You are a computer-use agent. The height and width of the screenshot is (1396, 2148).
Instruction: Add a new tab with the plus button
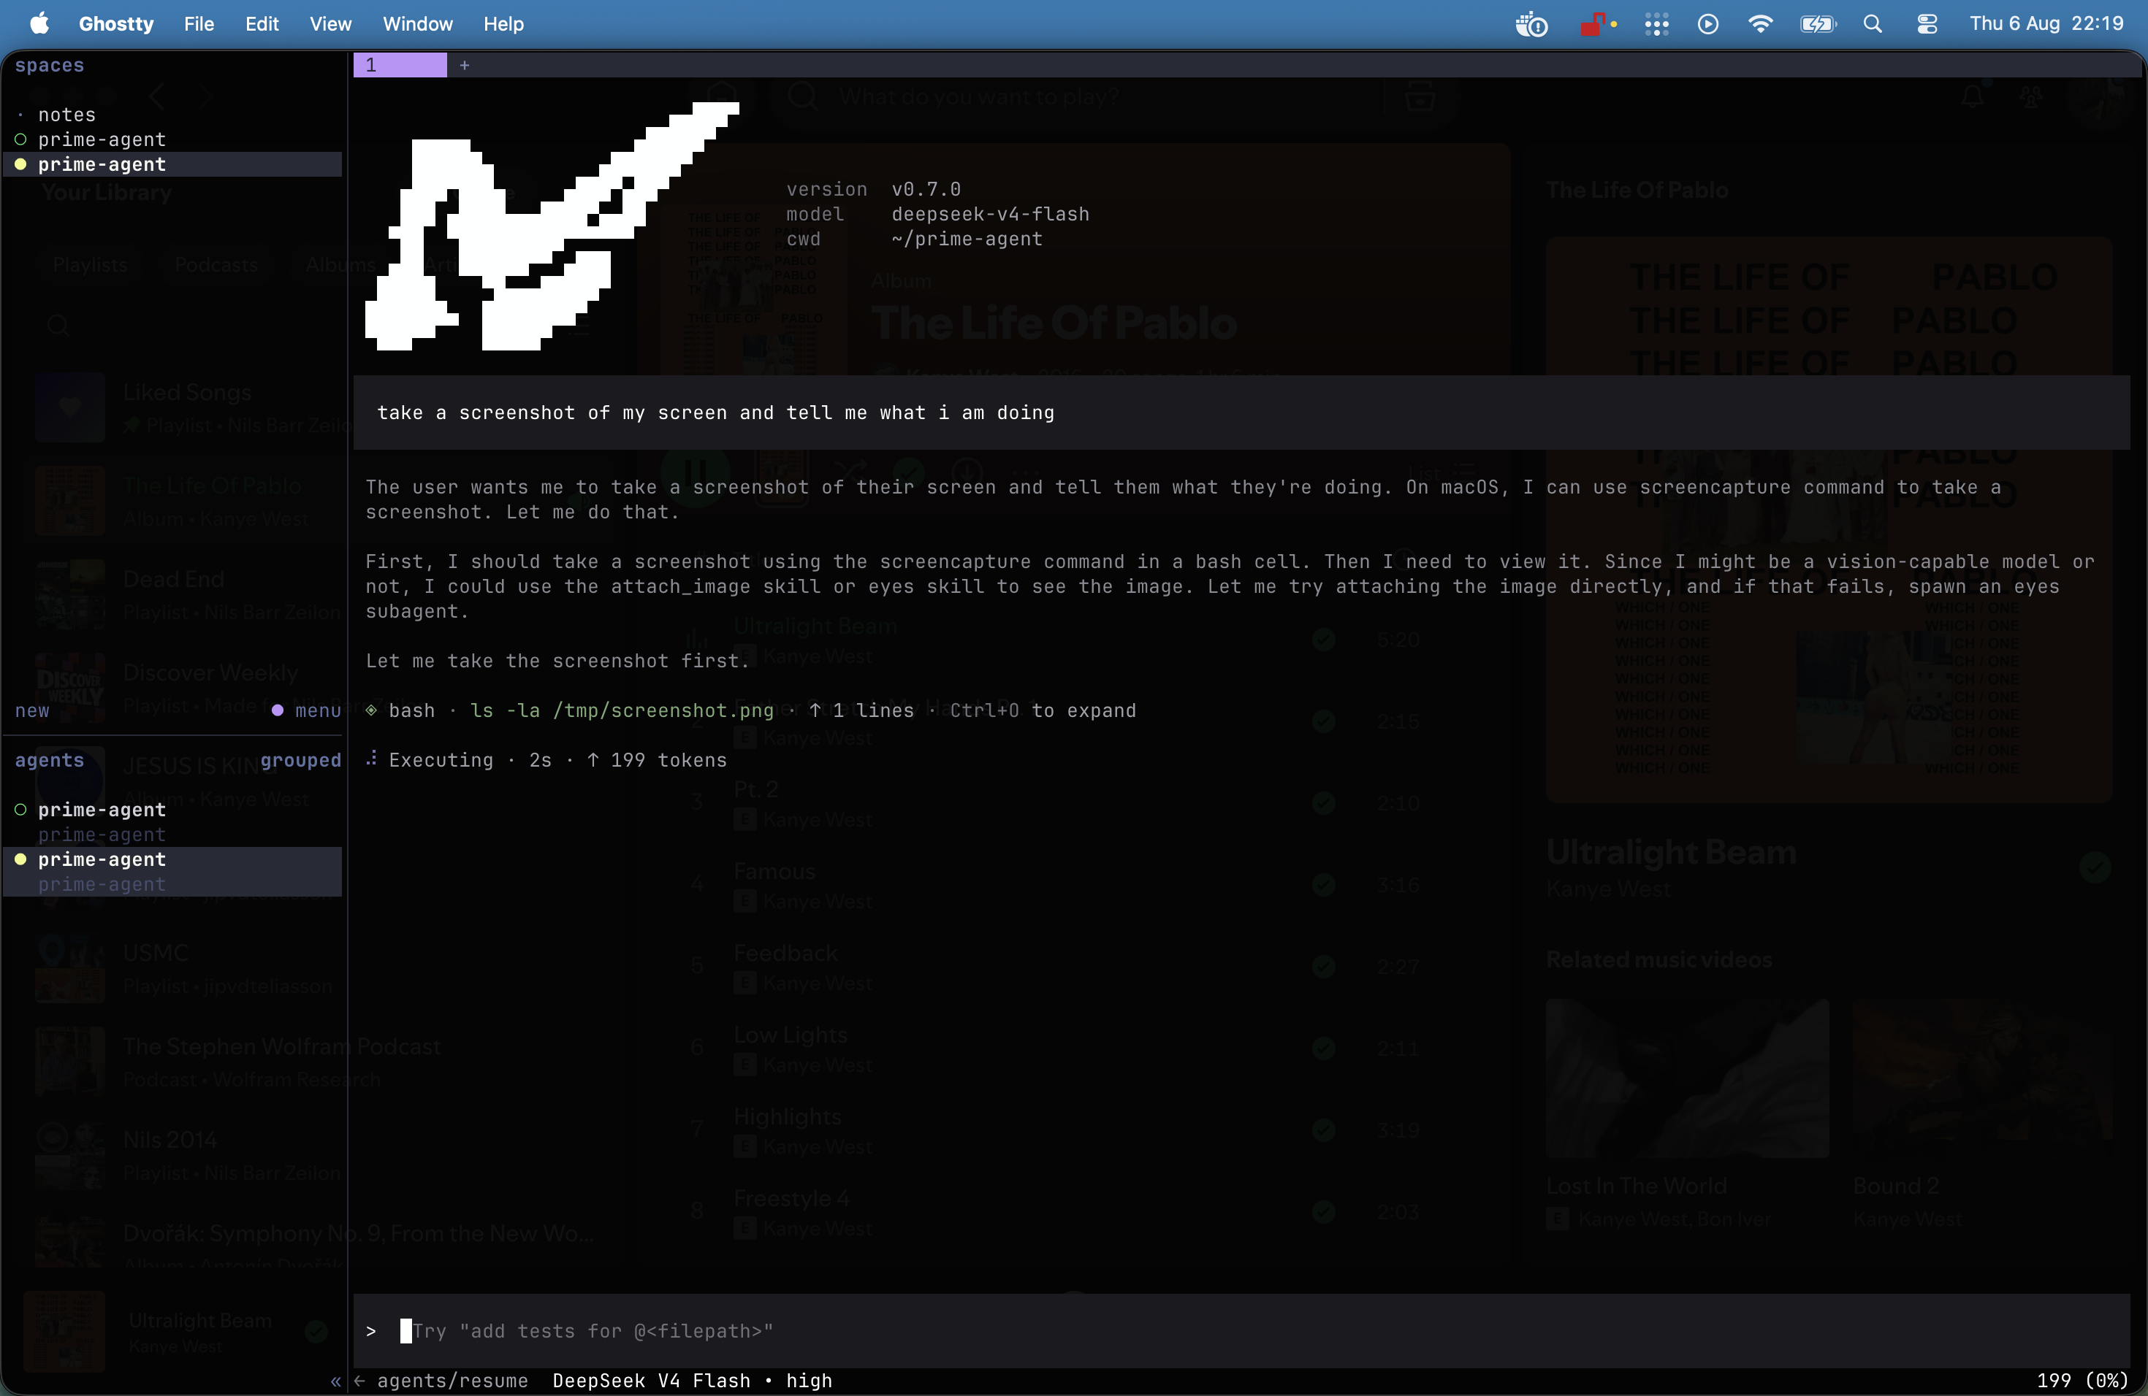click(x=464, y=65)
